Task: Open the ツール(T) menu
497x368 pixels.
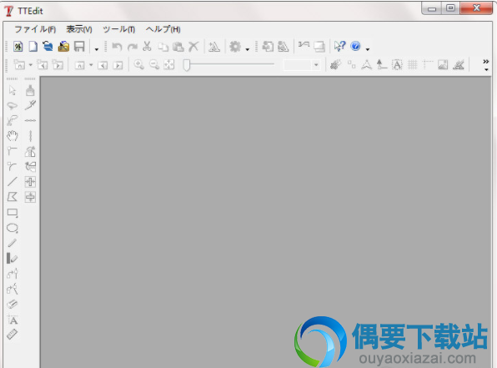Action: click(119, 29)
